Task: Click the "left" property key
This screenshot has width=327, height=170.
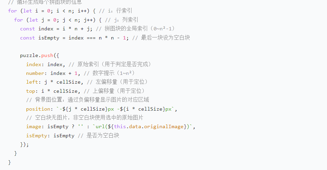Action: pyautogui.click(x=32, y=82)
